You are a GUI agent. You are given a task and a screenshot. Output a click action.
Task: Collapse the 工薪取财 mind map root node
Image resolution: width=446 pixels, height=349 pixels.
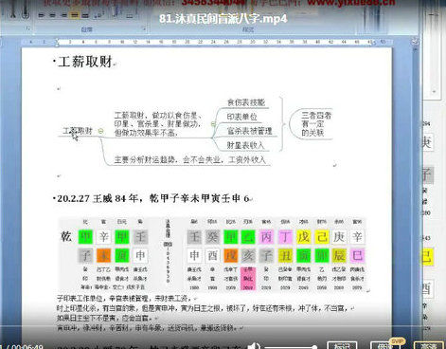point(100,131)
